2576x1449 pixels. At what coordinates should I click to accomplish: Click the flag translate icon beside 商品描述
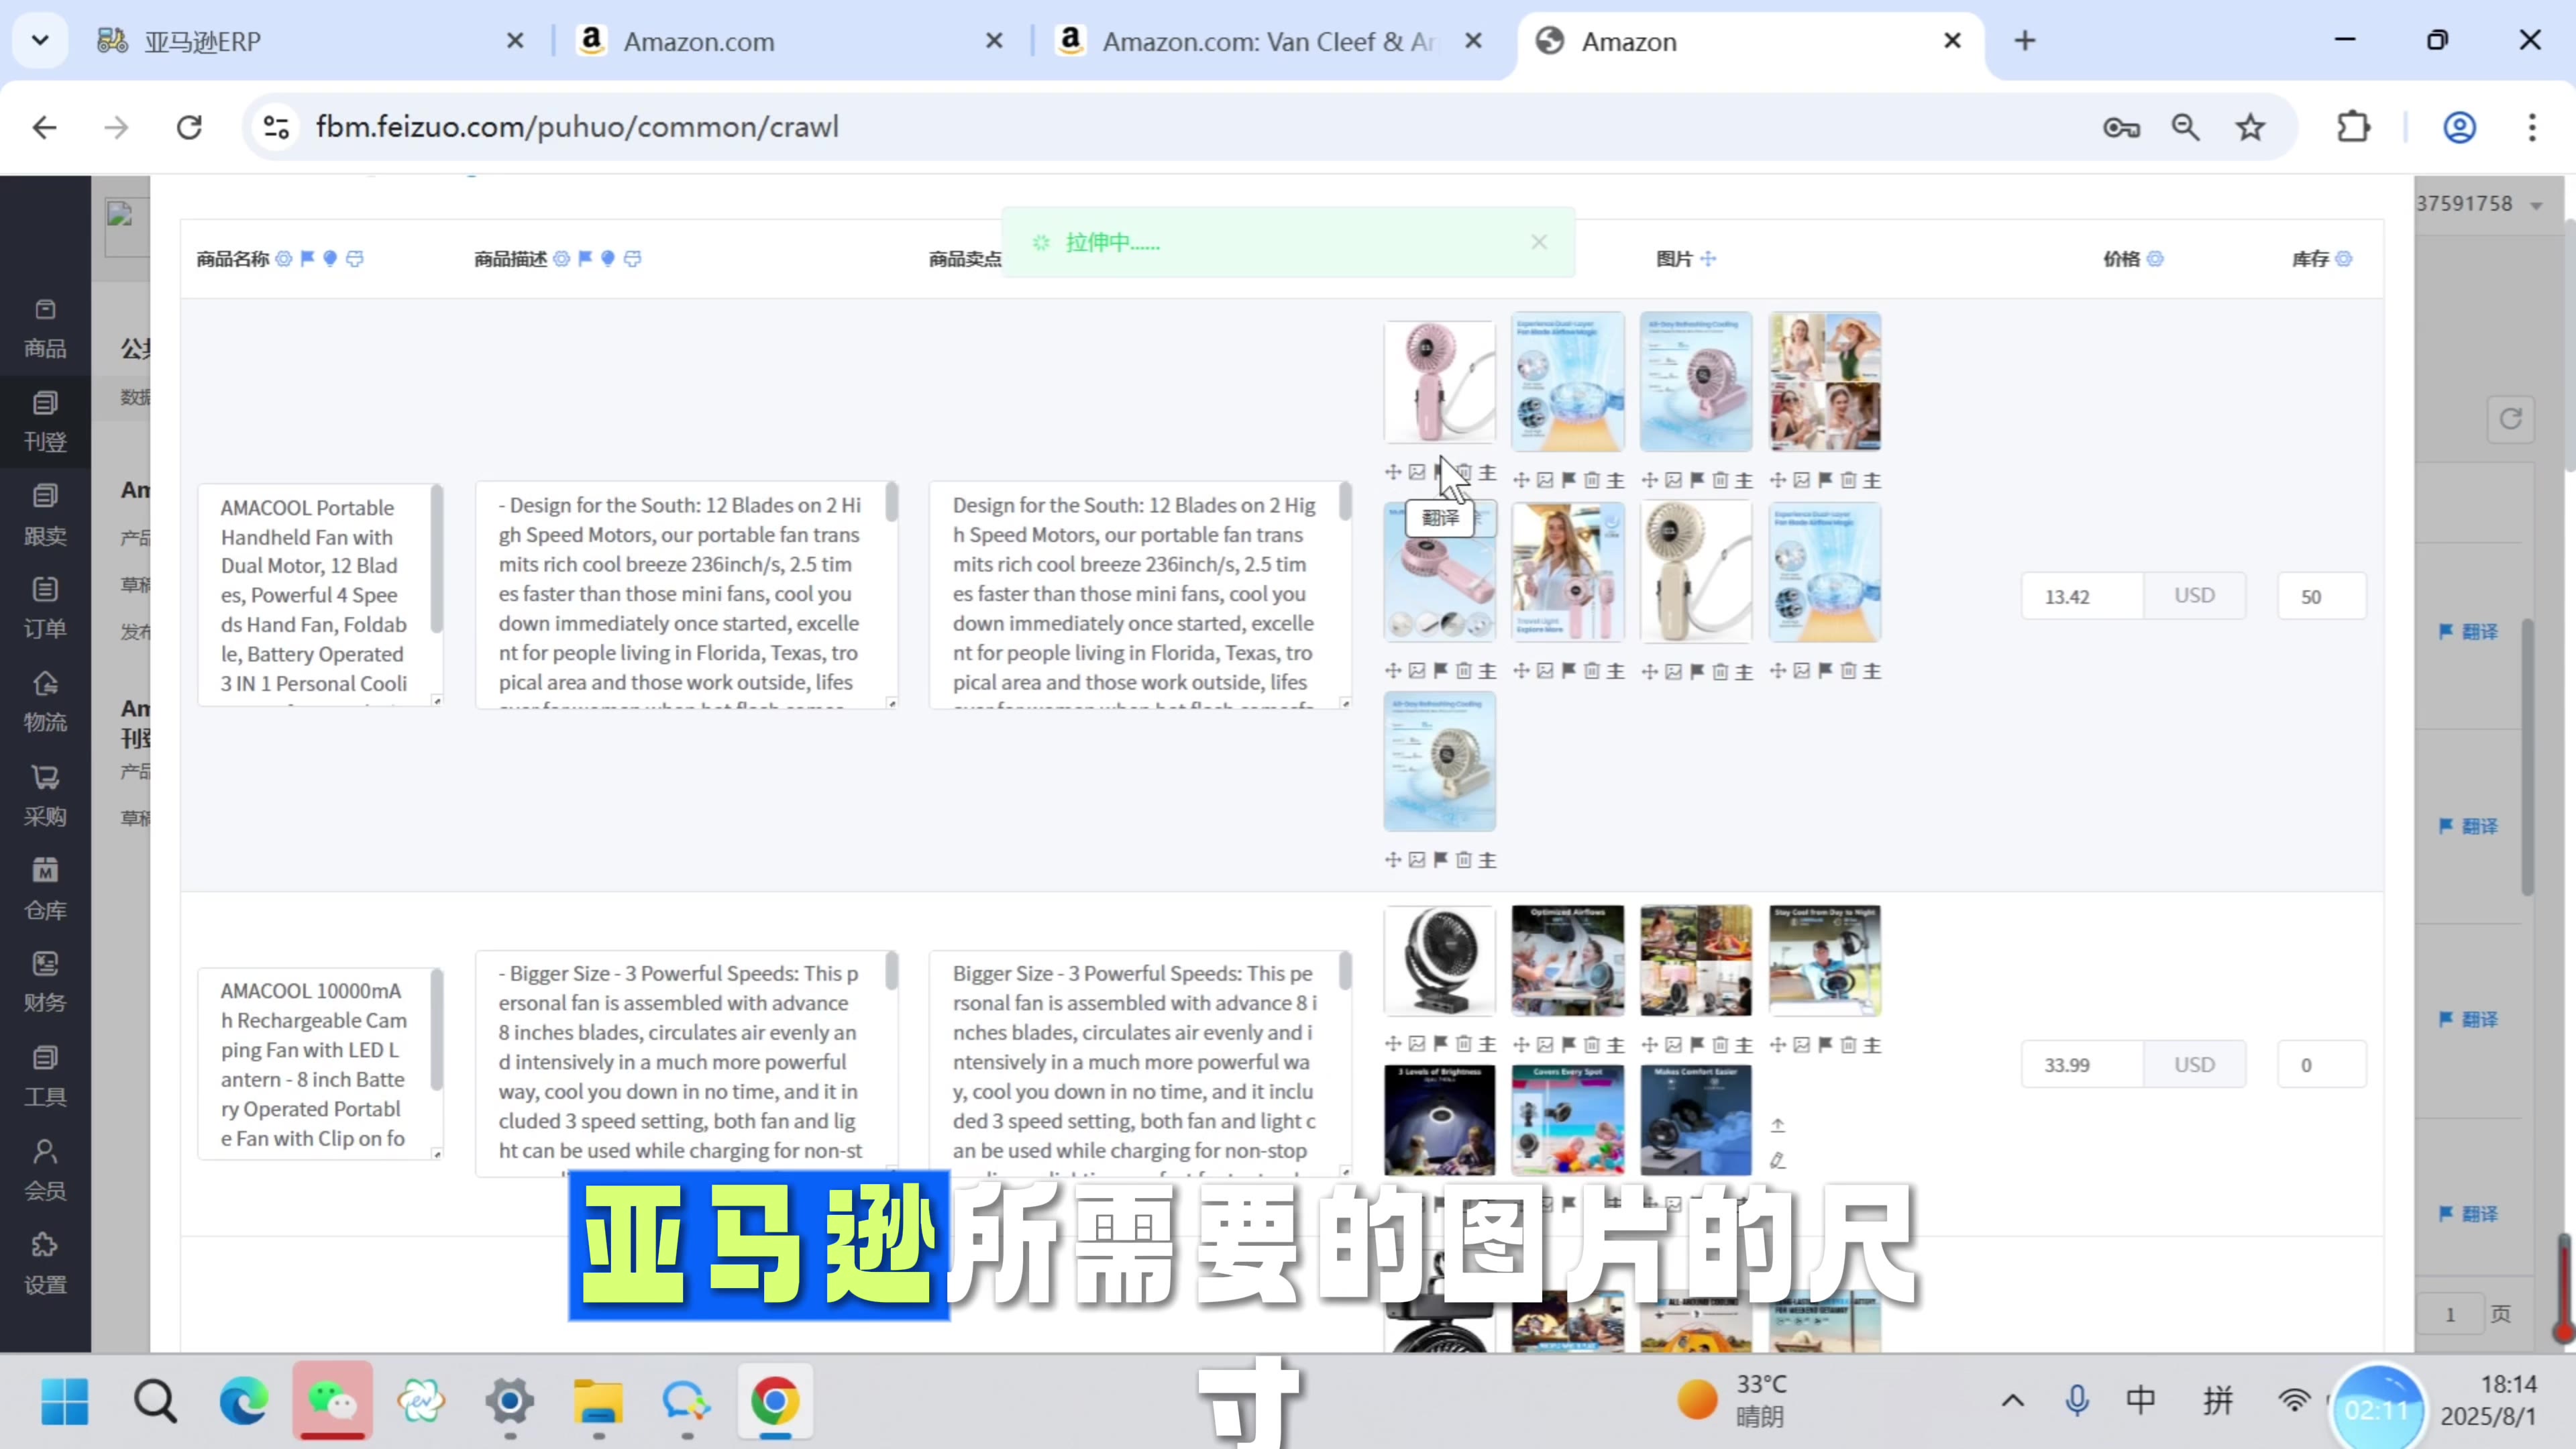coord(585,259)
